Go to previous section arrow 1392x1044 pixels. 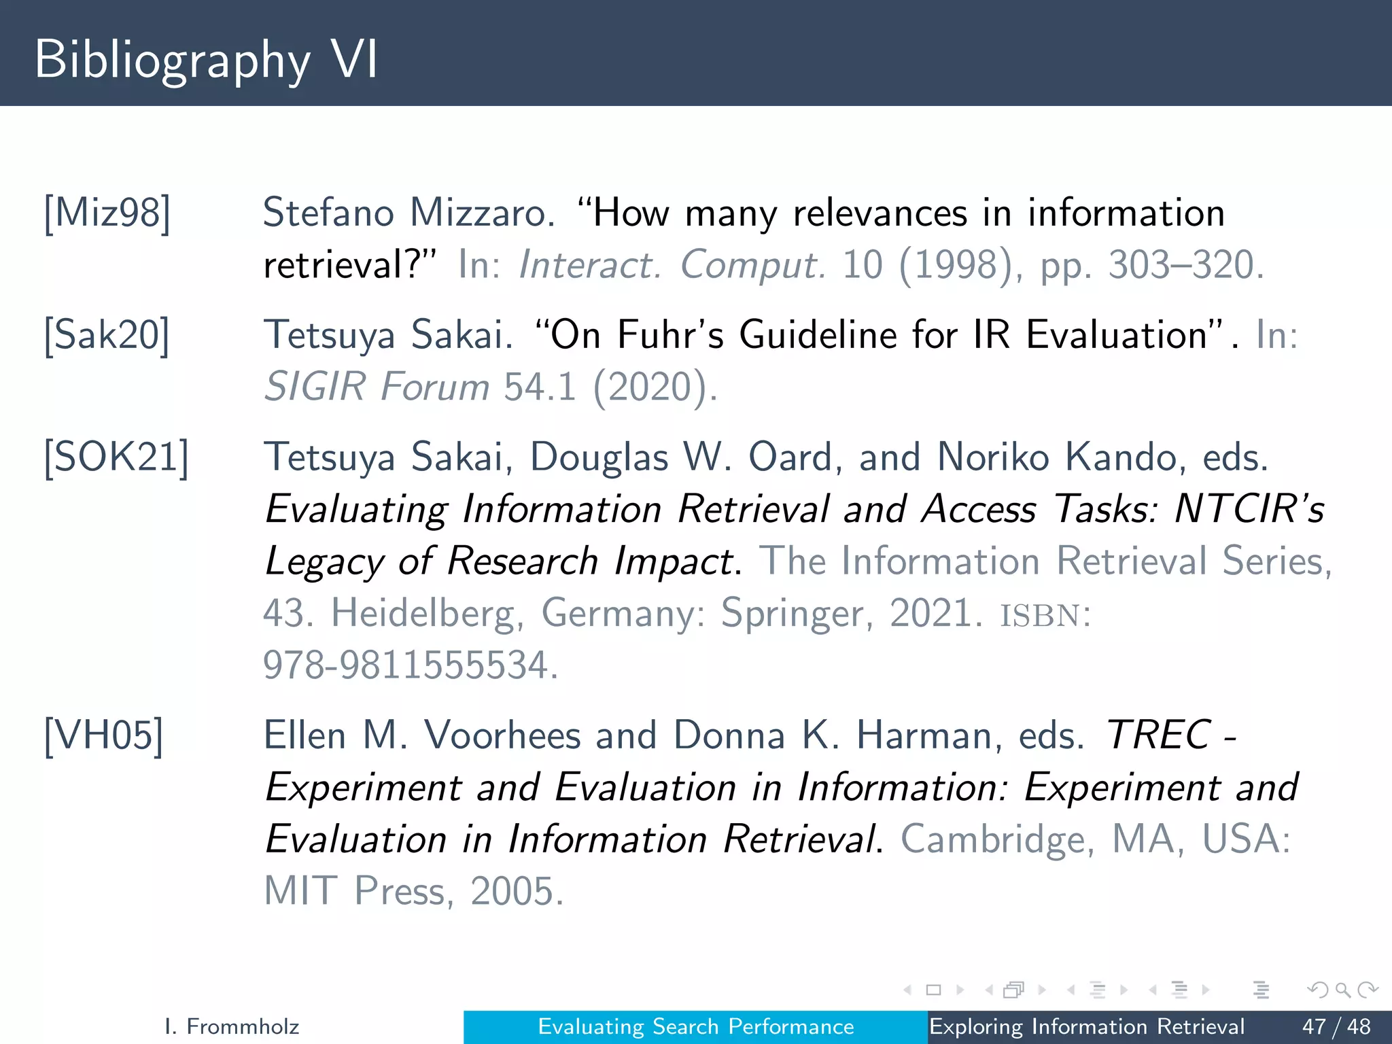coord(1153,990)
